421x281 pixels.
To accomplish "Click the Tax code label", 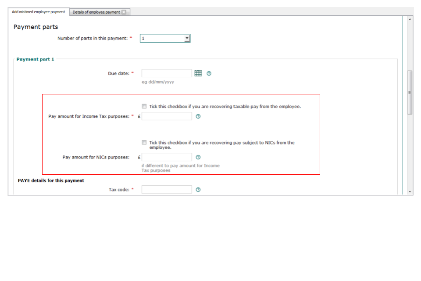I will coord(119,190).
